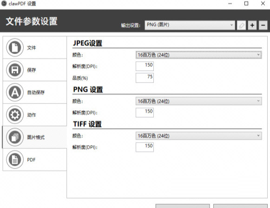Viewport: 270px width, 208px height.
Task: Click the PNG 解析度(DPI) input field
Action: tap(145, 112)
